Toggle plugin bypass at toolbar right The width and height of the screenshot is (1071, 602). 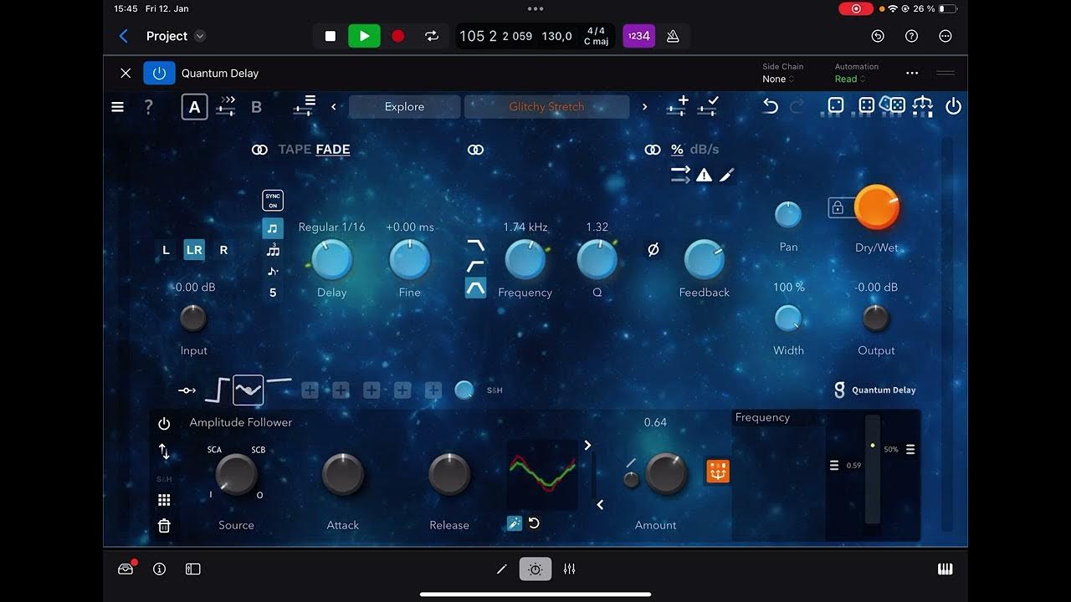click(953, 106)
